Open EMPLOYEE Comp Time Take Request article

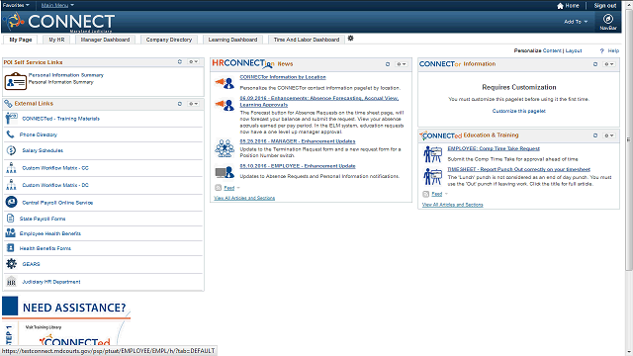coord(494,148)
